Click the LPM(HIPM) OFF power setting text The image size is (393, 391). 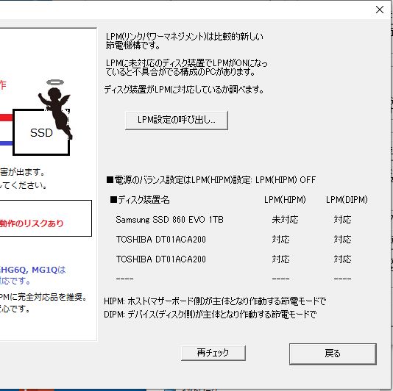pyautogui.click(x=286, y=180)
